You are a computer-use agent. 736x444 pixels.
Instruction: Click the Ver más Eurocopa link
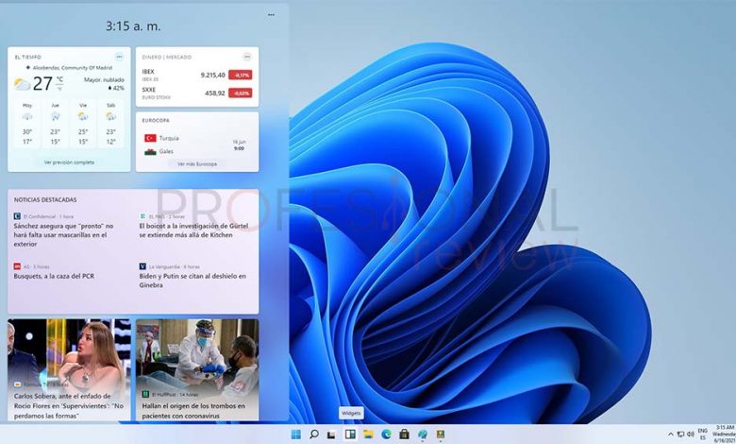click(197, 164)
